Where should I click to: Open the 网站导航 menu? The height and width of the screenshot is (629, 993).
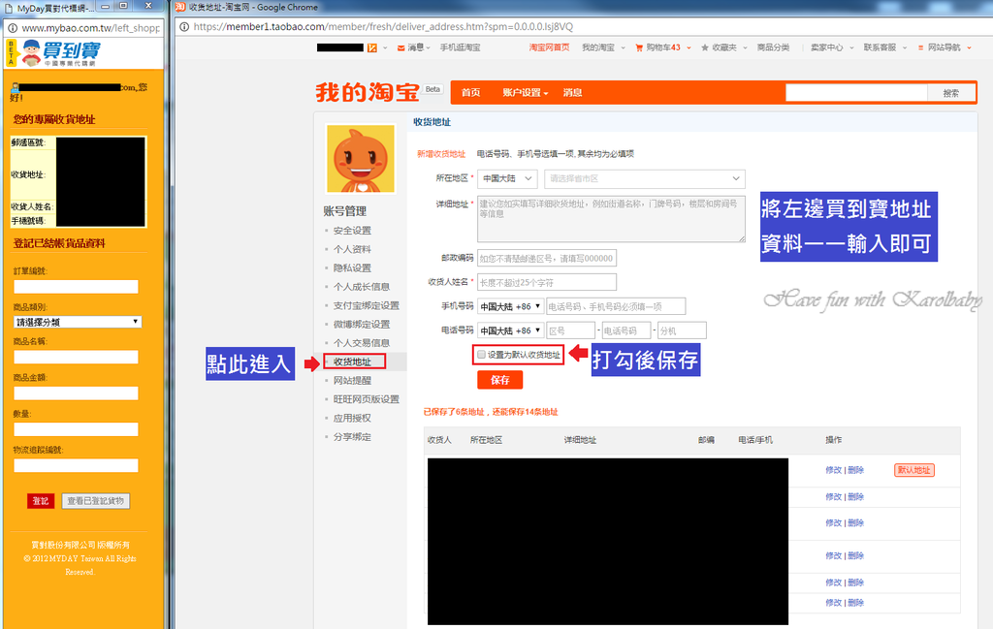[945, 47]
